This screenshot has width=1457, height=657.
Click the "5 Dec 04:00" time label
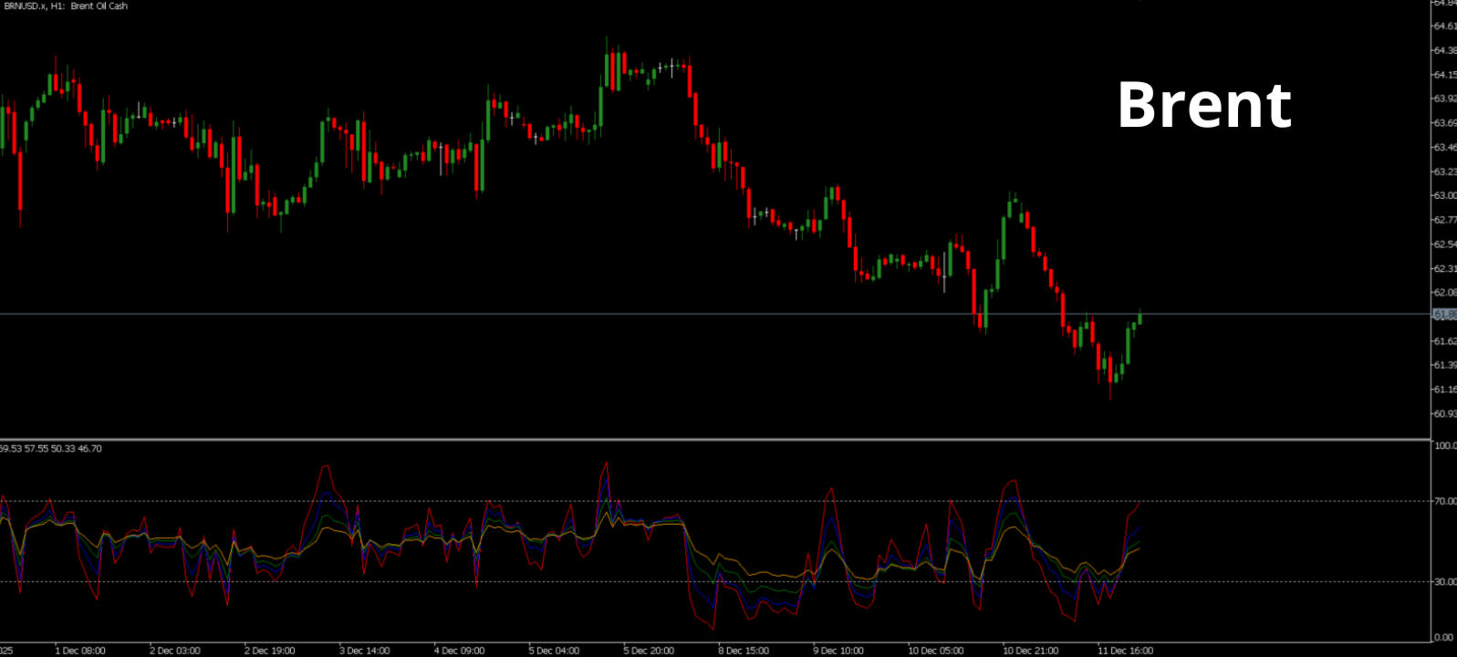coord(554,651)
